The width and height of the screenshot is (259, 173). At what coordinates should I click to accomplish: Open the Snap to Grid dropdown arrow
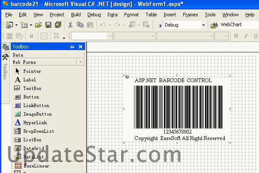pyautogui.click(x=64, y=38)
